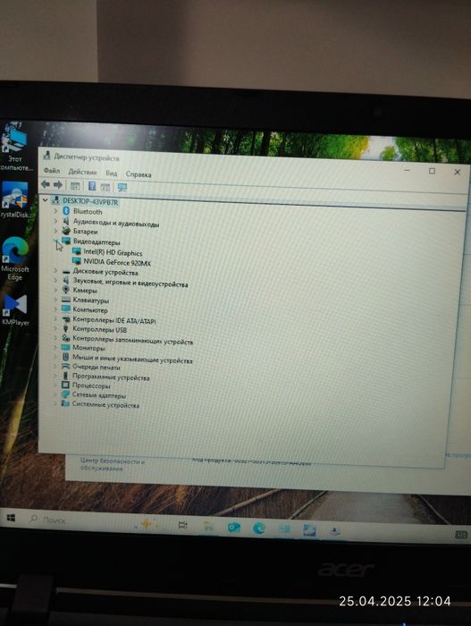Select the Мониторы category label
471x626 pixels.
point(88,348)
